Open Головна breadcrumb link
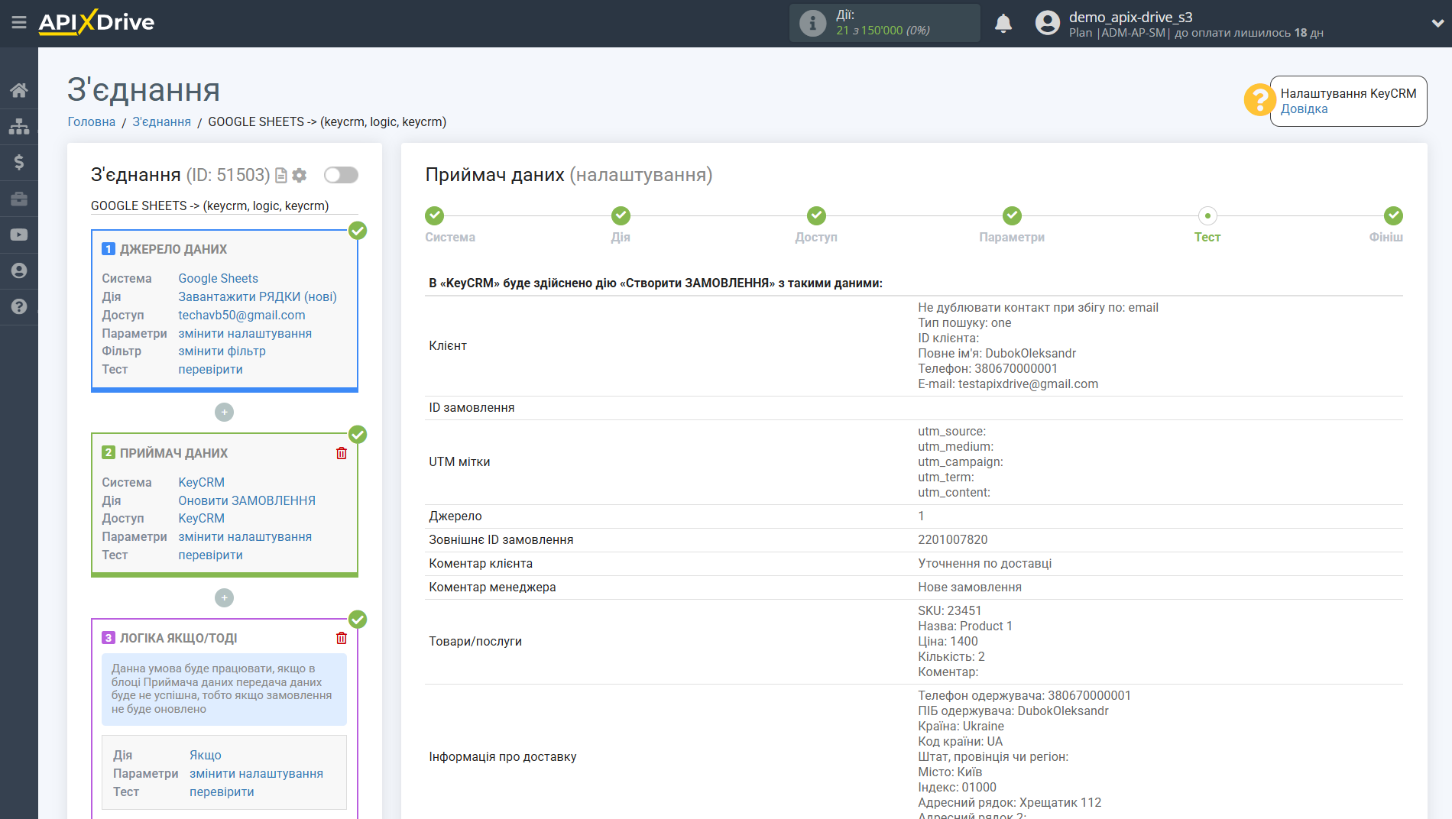 click(x=92, y=121)
